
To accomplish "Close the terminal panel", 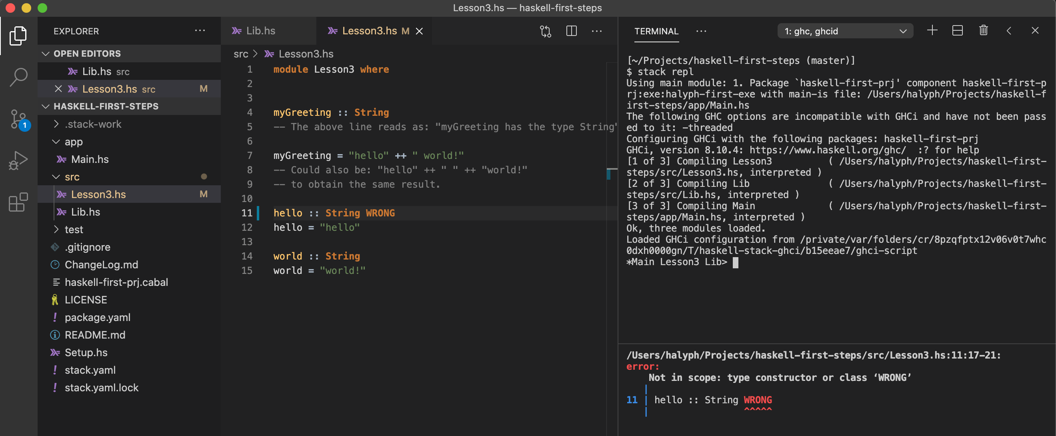I will 1035,31.
